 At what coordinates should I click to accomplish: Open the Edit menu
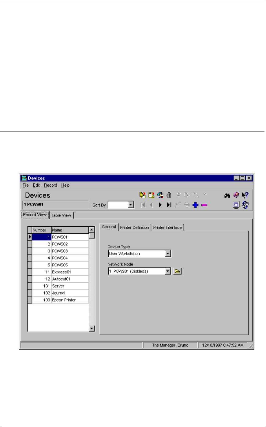pyautogui.click(x=36, y=185)
